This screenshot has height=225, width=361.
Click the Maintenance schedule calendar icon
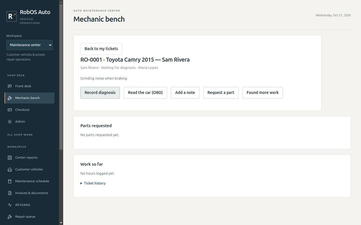point(10,181)
